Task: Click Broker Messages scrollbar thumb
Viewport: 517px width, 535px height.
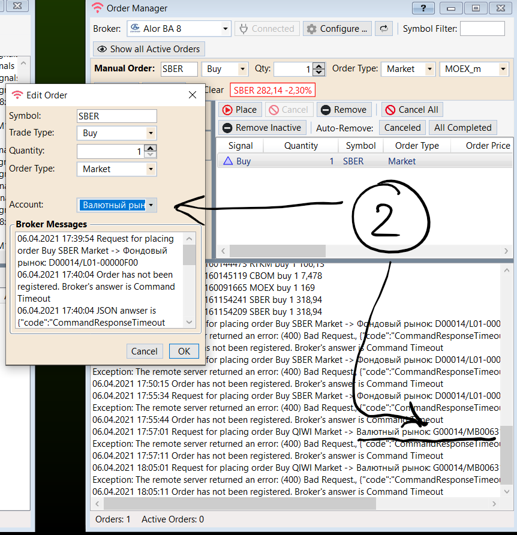Action: (x=190, y=255)
